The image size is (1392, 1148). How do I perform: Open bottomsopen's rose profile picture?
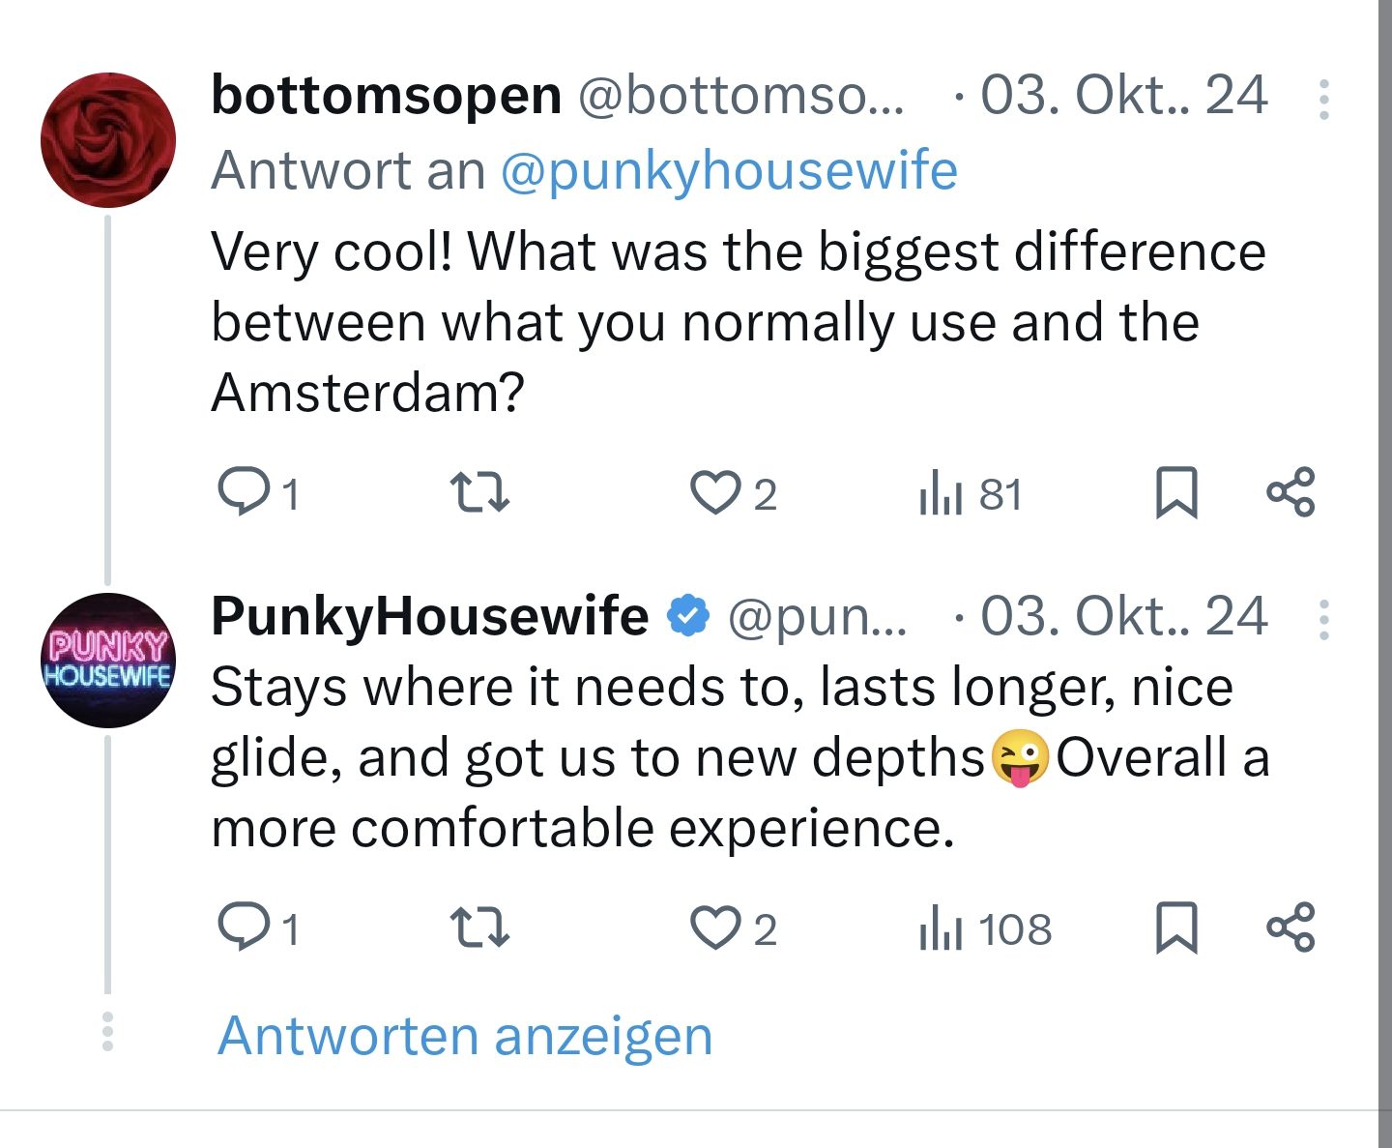[x=108, y=140]
